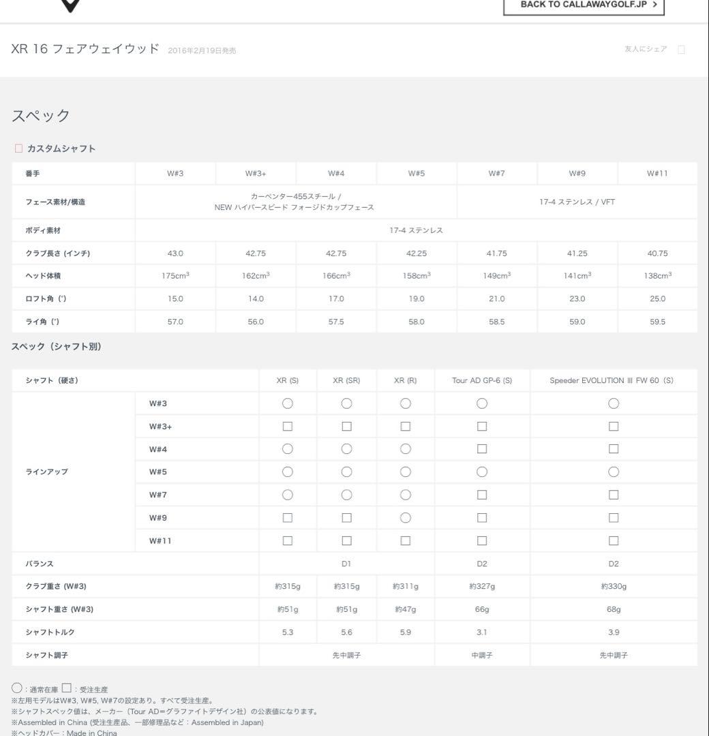Image resolution: width=709 pixels, height=736 pixels.
Task: Click the W#3+ square under XR (SR)
Action: 346,426
